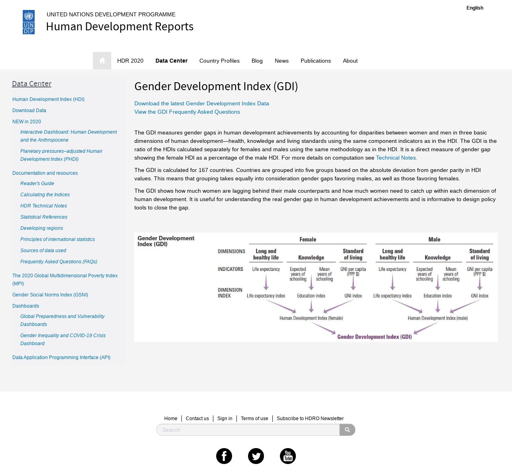
Task: Open the Technical Notes inline link
Action: pyautogui.click(x=396, y=158)
